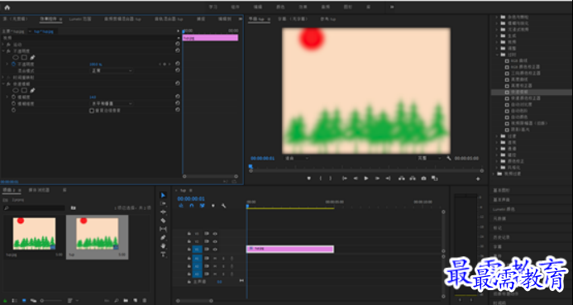Screen dimensions: 573x305
Task: Create new bin in project panel
Action: [x=126, y=301]
